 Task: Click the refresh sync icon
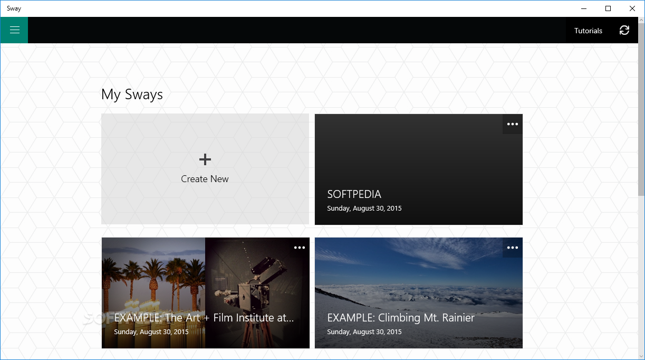[x=624, y=30]
